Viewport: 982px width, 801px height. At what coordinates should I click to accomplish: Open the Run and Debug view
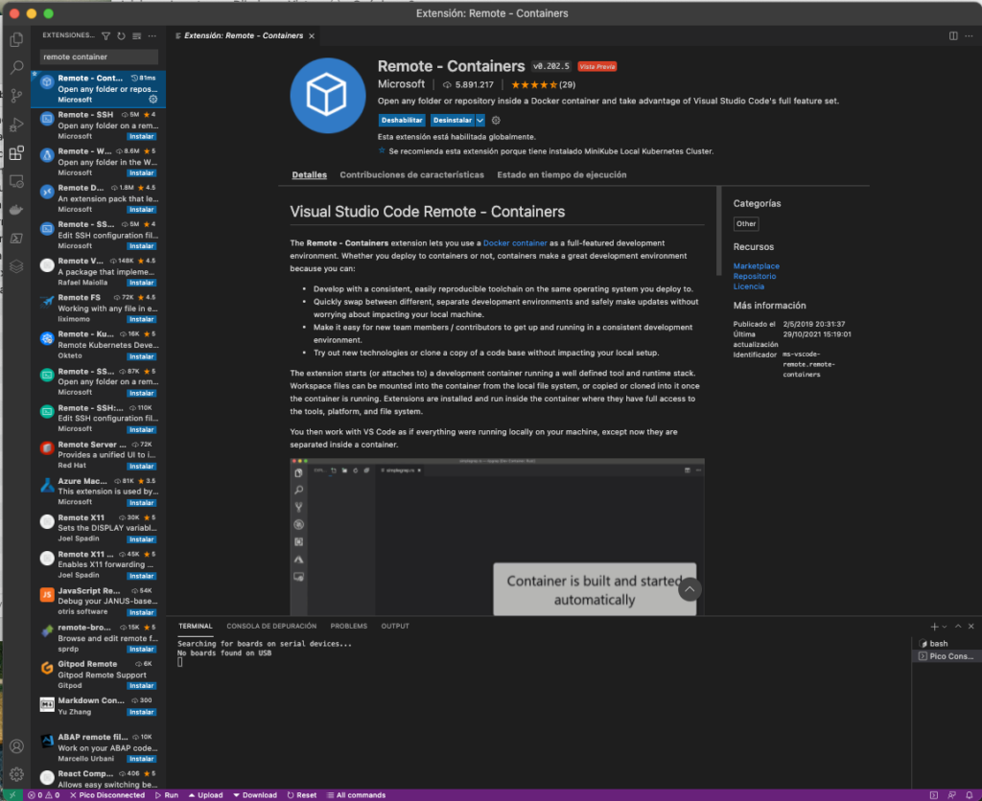[15, 125]
